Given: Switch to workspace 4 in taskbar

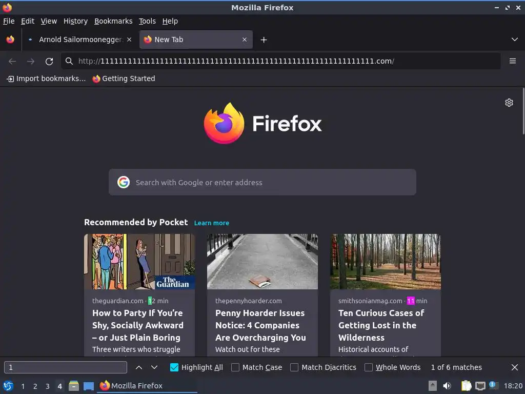Looking at the screenshot, I should click(x=59, y=386).
